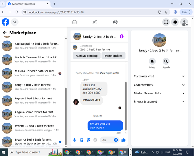Open the account avatar menu
Screen dimensions: 194x156
coord(184,22)
